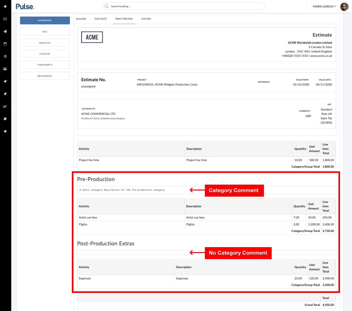Click the Grand Total value 6,950.00
The width and height of the screenshot is (352, 311).
pos(328,305)
